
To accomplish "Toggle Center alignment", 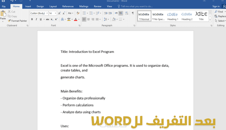I will 88,19.
